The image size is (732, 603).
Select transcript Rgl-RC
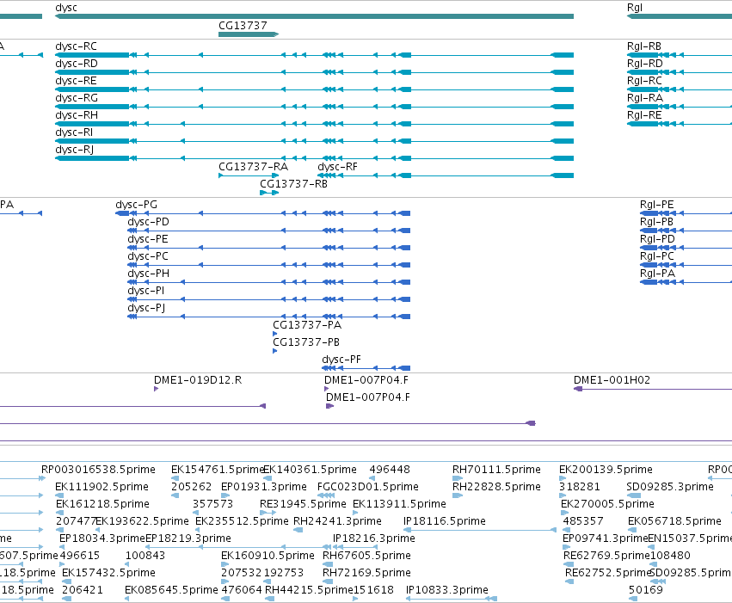pyautogui.click(x=680, y=89)
